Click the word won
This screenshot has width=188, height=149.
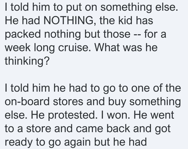[118, 115]
